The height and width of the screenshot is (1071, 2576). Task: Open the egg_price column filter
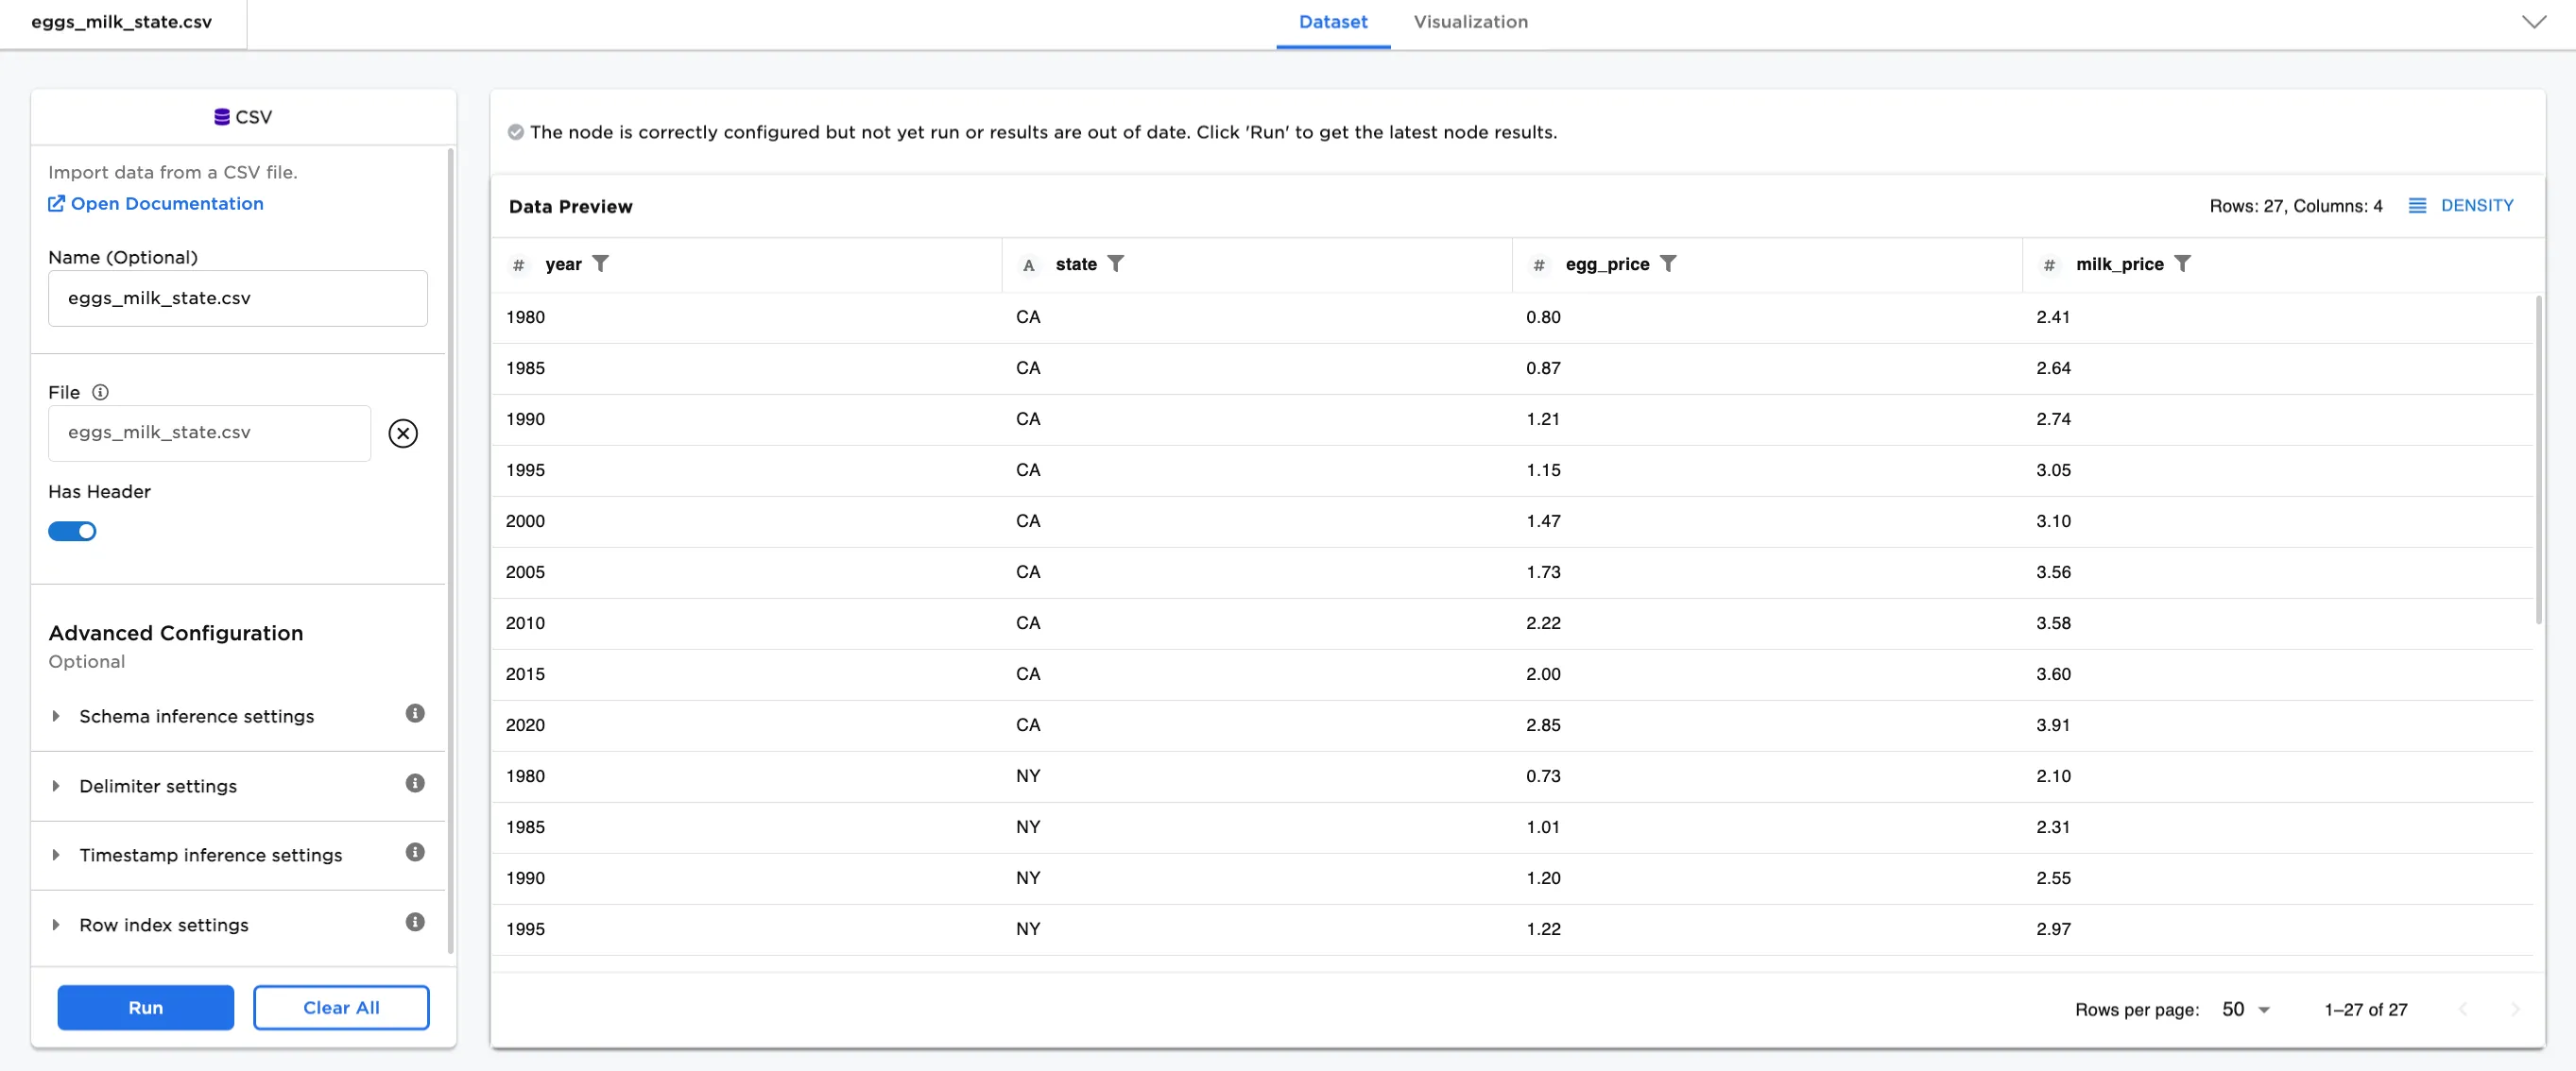pos(1667,263)
